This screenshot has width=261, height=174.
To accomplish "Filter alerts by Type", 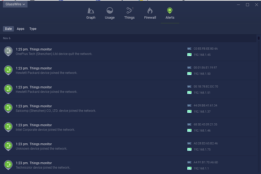I will pyautogui.click(x=33, y=29).
